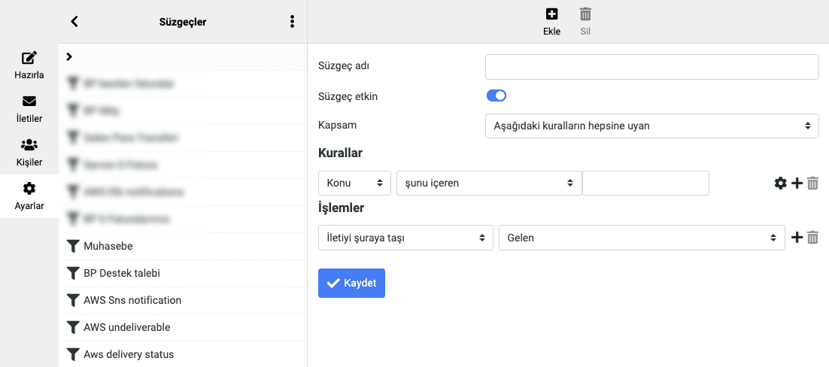Image resolution: width=829 pixels, height=367 pixels.
Task: Open the Kişiler section
Action: [29, 151]
